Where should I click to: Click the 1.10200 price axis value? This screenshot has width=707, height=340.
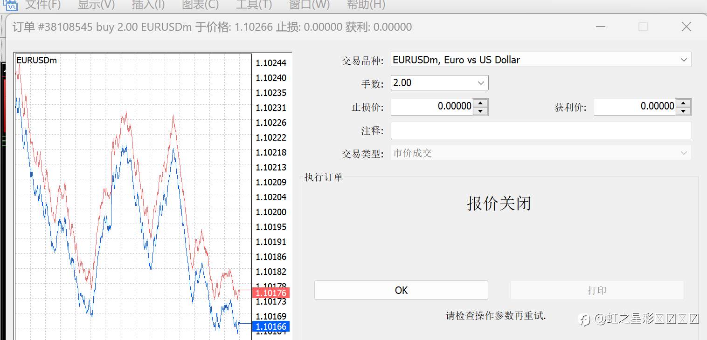[x=271, y=212]
